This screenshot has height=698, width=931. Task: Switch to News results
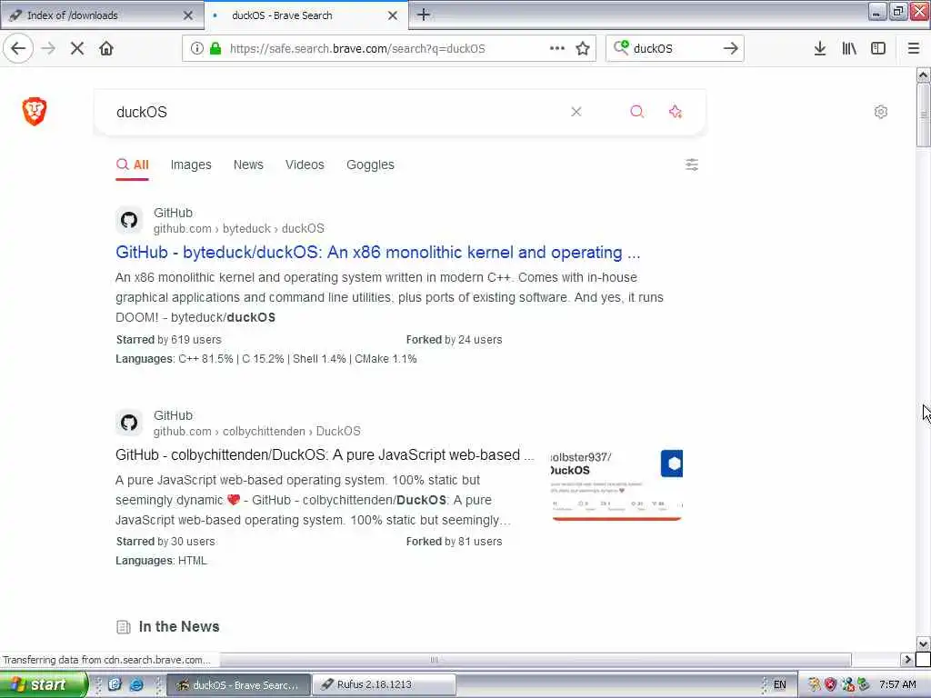point(248,165)
